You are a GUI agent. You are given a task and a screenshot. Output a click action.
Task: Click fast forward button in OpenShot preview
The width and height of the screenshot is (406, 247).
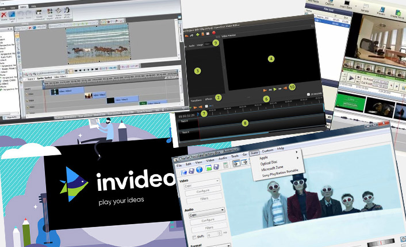click(x=279, y=89)
